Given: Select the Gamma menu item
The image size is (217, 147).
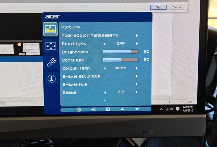Looking at the screenshot, I should point(69,92).
